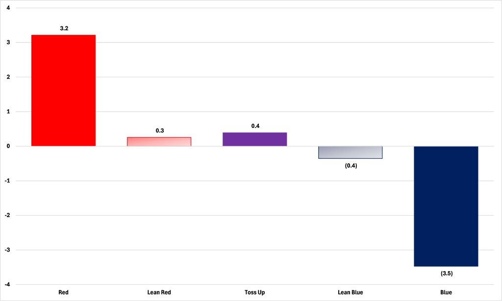
Task: Click the Red category axis label
Action: point(63,293)
